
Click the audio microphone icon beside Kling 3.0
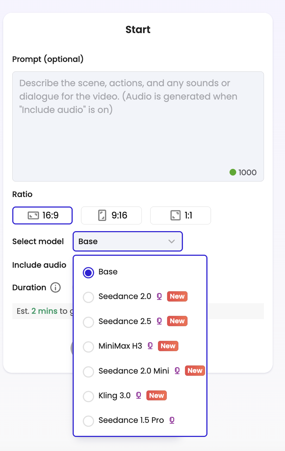pos(139,396)
